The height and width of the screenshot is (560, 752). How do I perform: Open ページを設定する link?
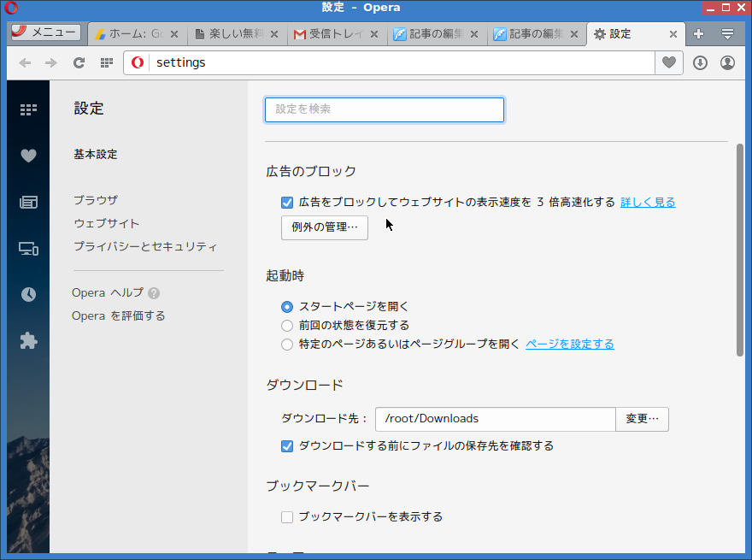[570, 344]
